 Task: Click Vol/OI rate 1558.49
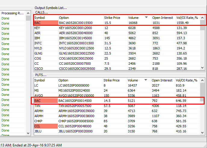point(183,23)
